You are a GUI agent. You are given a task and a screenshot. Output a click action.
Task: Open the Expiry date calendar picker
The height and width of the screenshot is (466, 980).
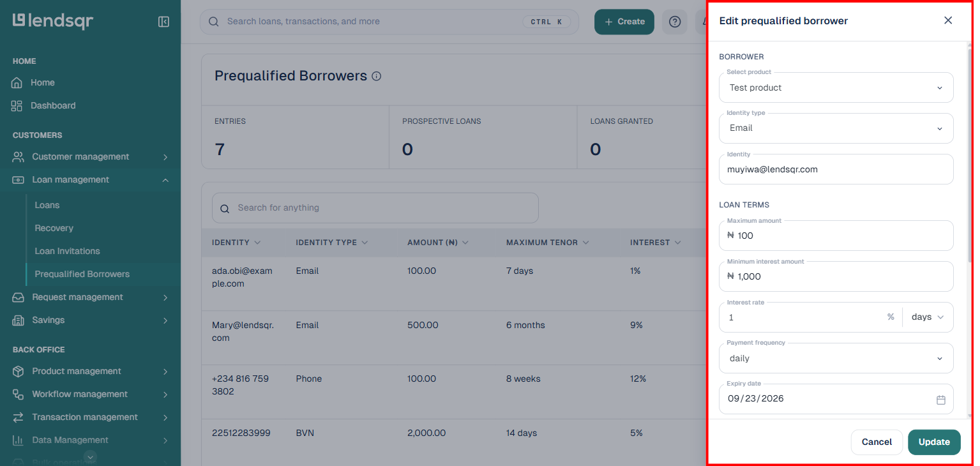click(x=940, y=400)
